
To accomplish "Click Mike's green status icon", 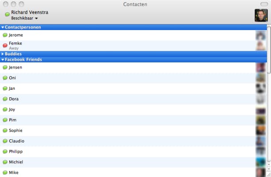I will pyautogui.click(x=5, y=173).
